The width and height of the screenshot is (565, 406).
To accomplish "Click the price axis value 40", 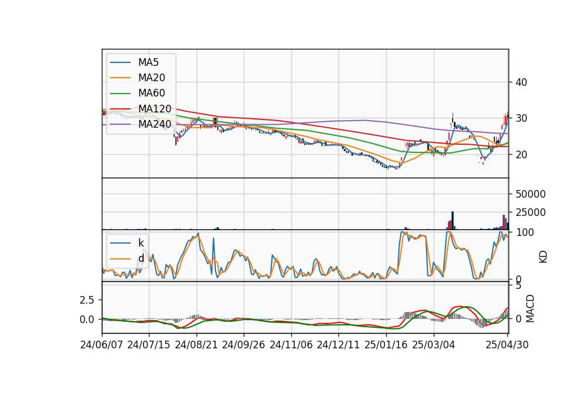I will 521,82.
